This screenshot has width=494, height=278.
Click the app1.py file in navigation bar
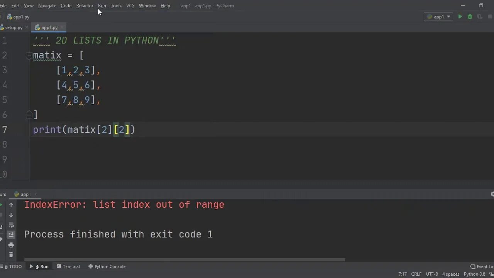click(18, 17)
